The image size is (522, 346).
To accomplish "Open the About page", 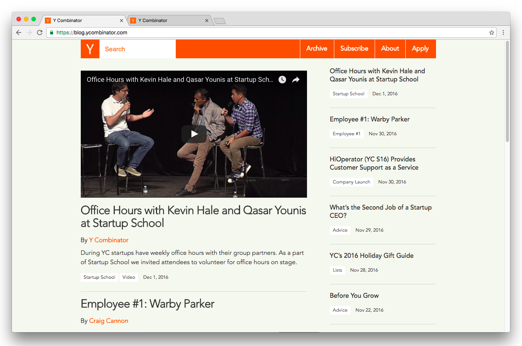I will tap(390, 49).
